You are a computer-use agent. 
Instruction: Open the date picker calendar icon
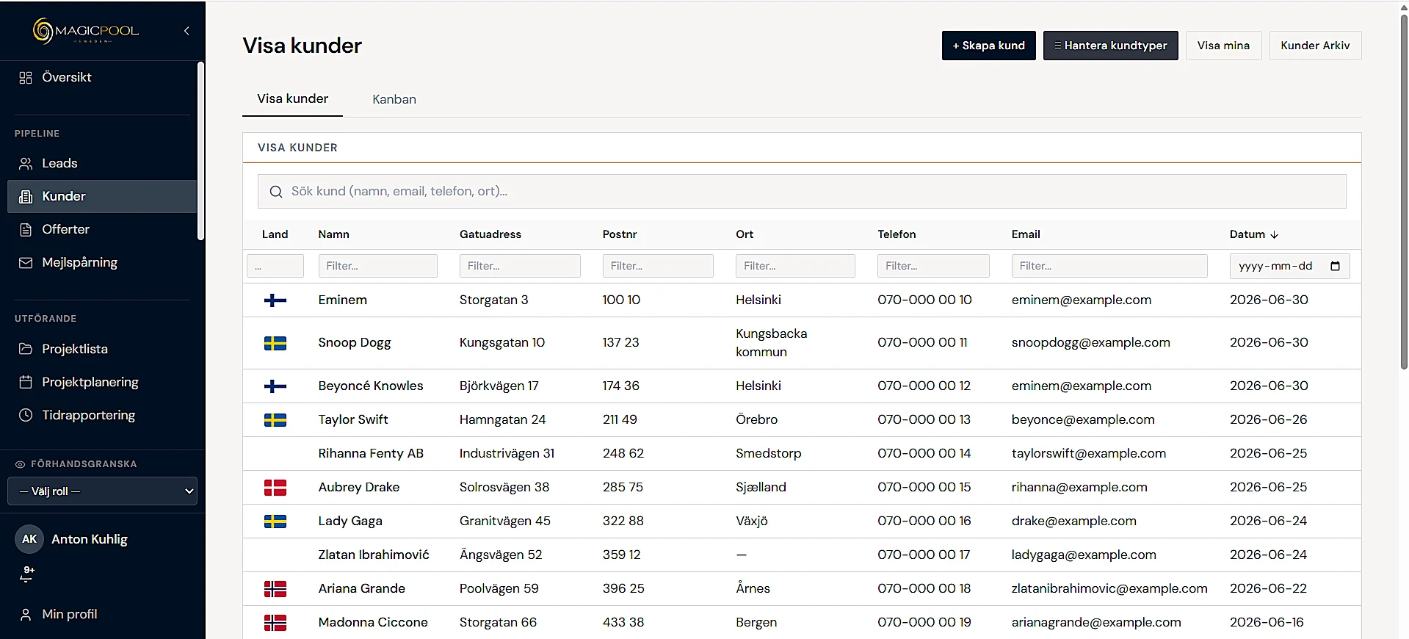point(1335,266)
